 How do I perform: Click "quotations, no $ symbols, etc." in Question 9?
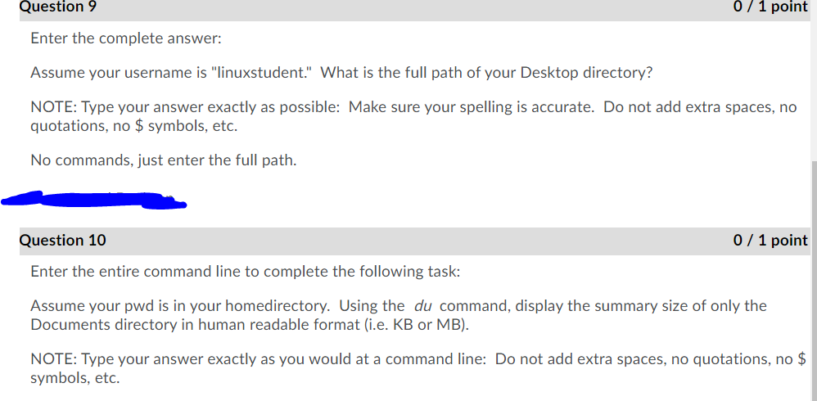[134, 127]
